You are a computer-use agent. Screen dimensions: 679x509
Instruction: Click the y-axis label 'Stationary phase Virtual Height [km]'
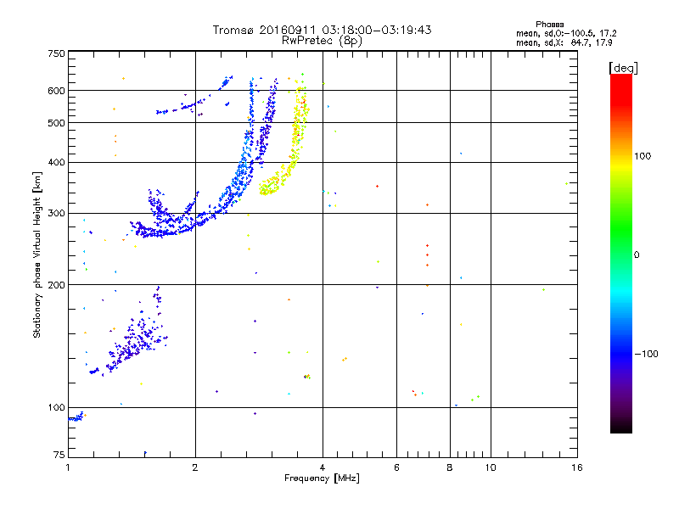[x=37, y=255]
